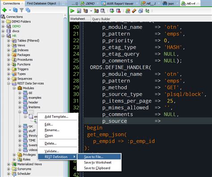
Task: Select the lineitems module
Action: click(x=34, y=107)
